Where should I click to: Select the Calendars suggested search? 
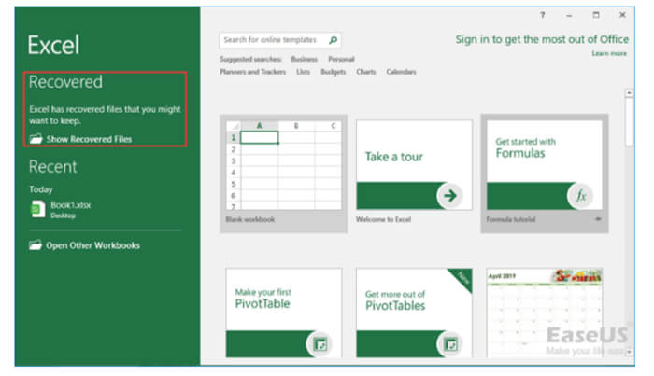tap(401, 72)
